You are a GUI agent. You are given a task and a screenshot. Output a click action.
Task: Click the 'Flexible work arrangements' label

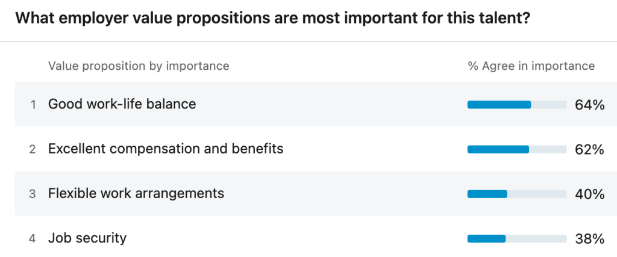[136, 193]
